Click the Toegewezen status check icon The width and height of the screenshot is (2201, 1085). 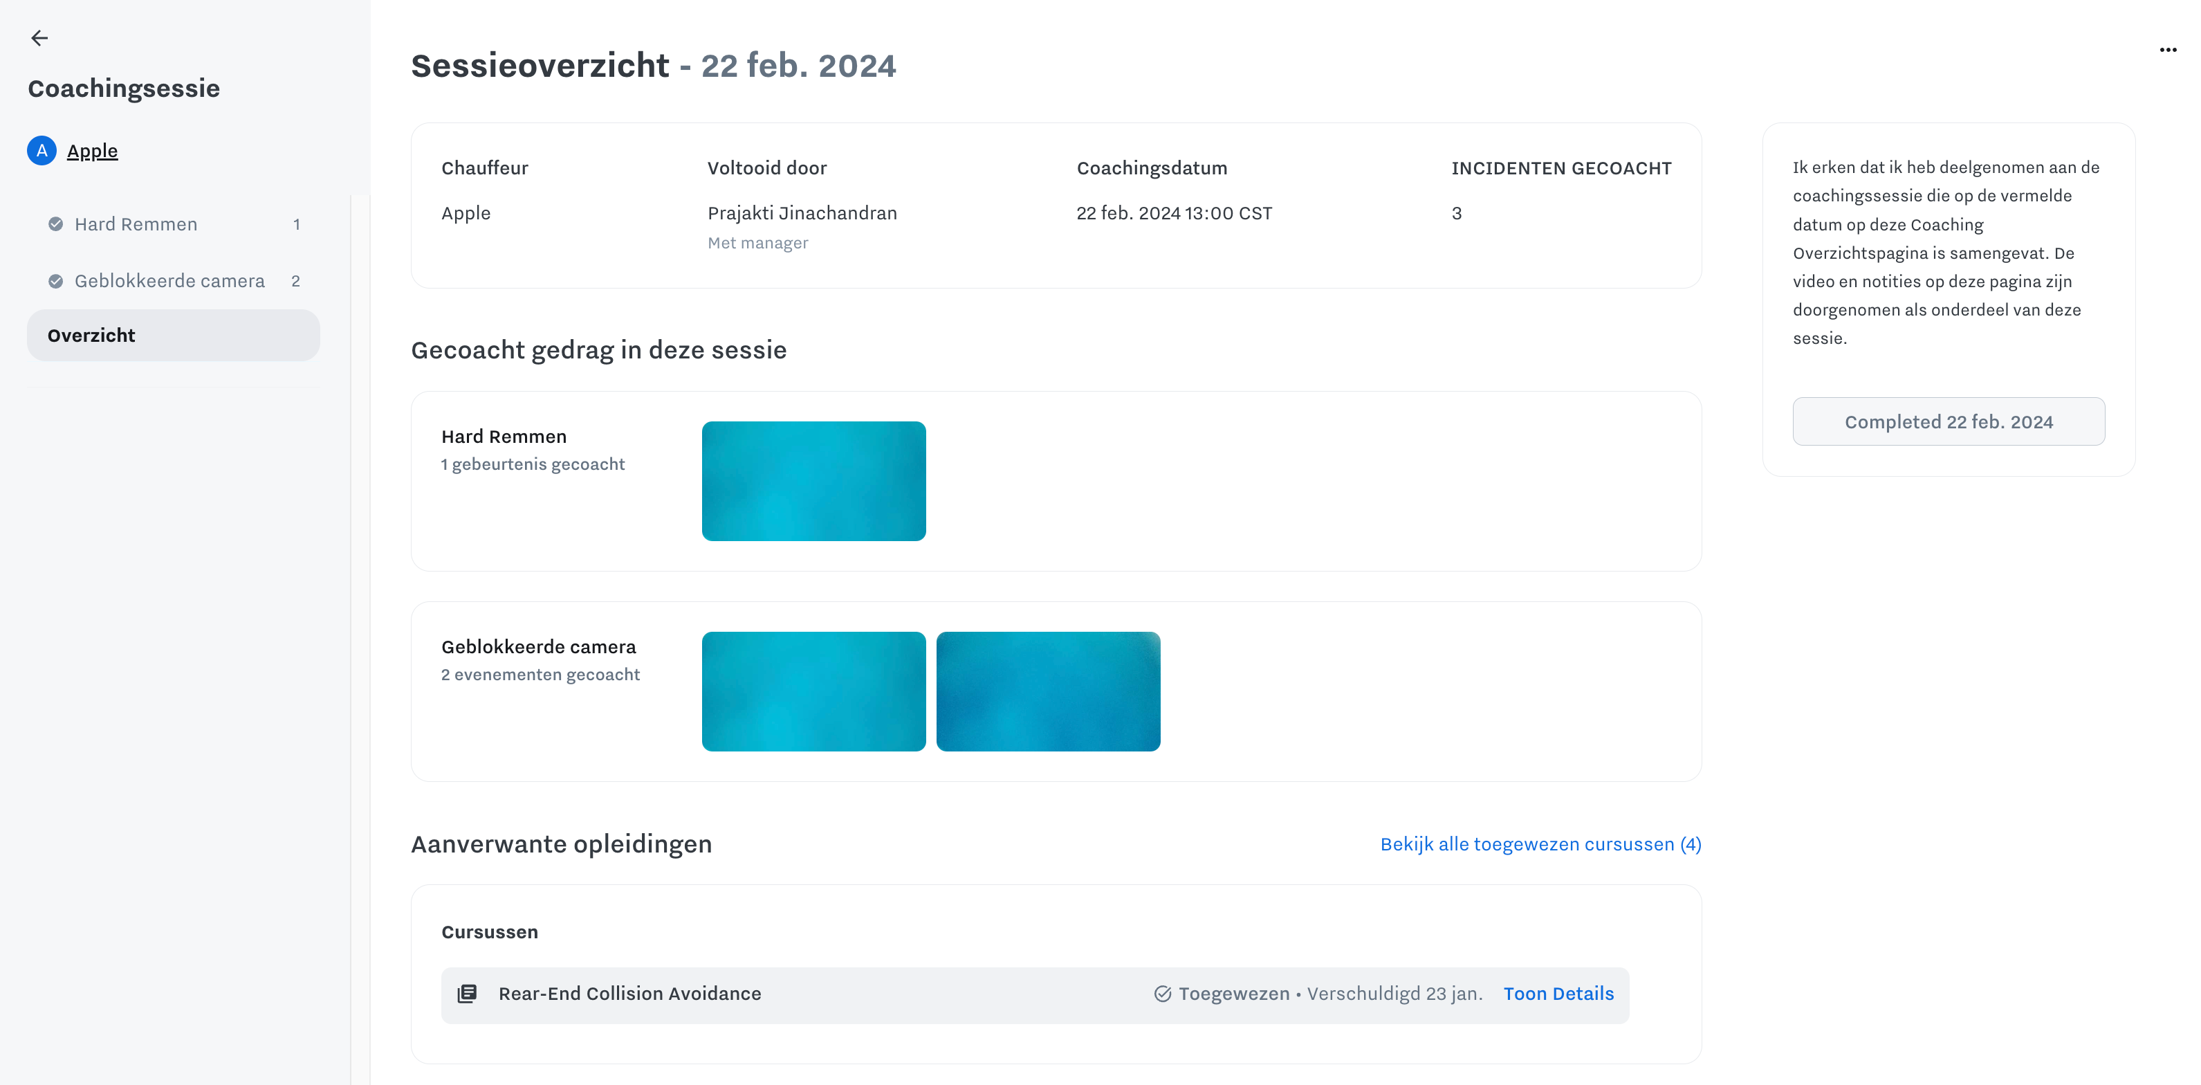(x=1162, y=994)
